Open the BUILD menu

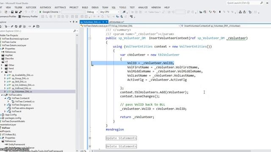[85, 8]
